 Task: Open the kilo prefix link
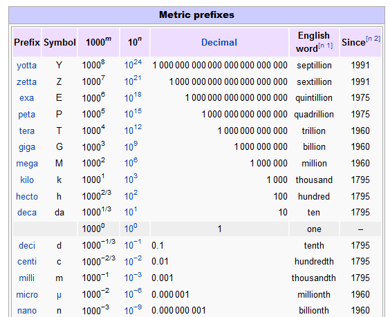[x=27, y=180]
